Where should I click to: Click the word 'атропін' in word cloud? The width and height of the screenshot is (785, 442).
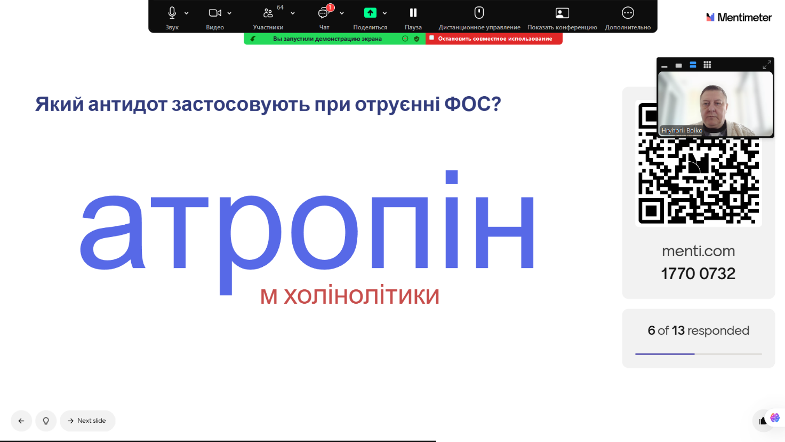pyautogui.click(x=307, y=233)
